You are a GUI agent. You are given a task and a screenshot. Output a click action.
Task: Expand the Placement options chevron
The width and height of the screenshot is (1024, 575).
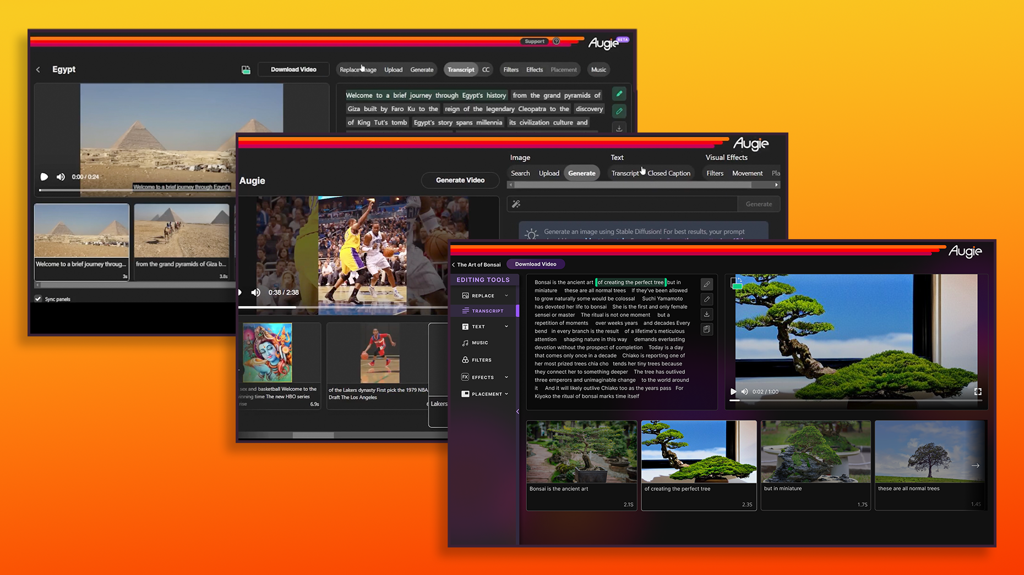[x=506, y=394]
